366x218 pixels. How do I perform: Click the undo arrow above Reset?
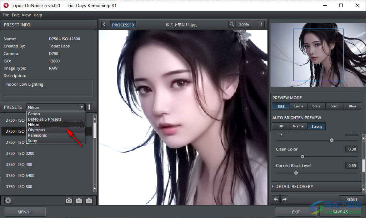pyautogui.click(x=275, y=199)
